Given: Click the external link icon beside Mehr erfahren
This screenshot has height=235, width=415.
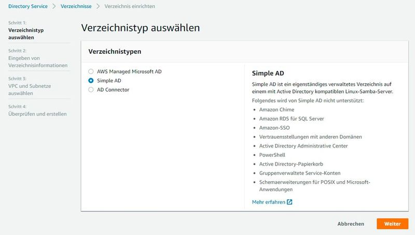Looking at the screenshot, I should coord(289,202).
